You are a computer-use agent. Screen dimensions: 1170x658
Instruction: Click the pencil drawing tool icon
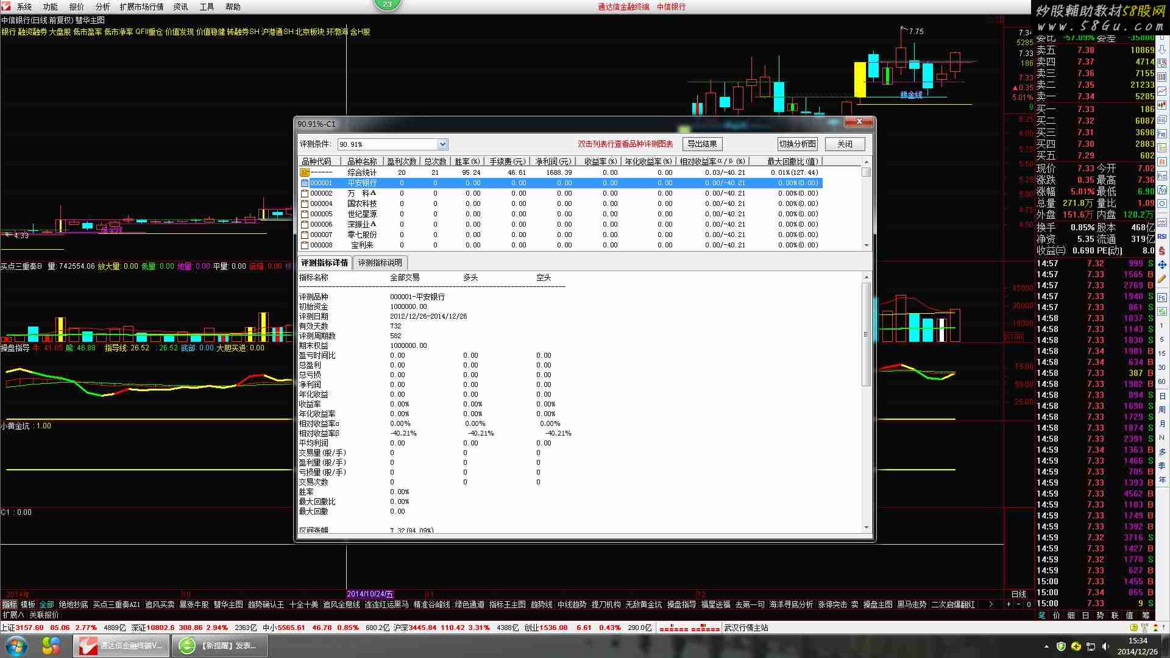pos(1162,278)
